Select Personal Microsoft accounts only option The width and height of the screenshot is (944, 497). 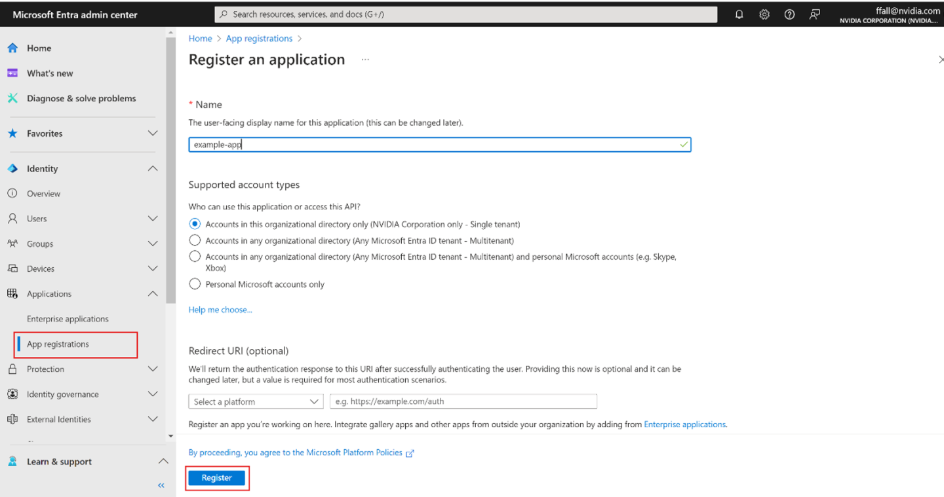(195, 284)
